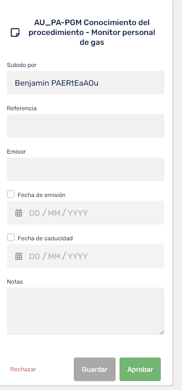Grab the Notas textarea resize handle

pyautogui.click(x=162, y=332)
